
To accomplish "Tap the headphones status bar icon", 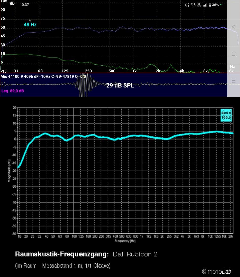I will pyautogui.click(x=187, y=5).
